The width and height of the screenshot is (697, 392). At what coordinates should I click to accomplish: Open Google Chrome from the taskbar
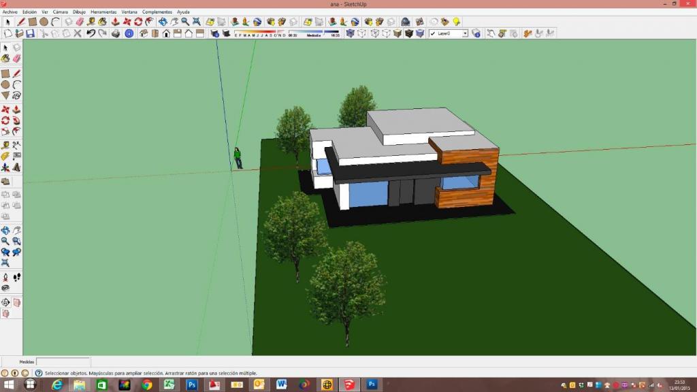(146, 385)
